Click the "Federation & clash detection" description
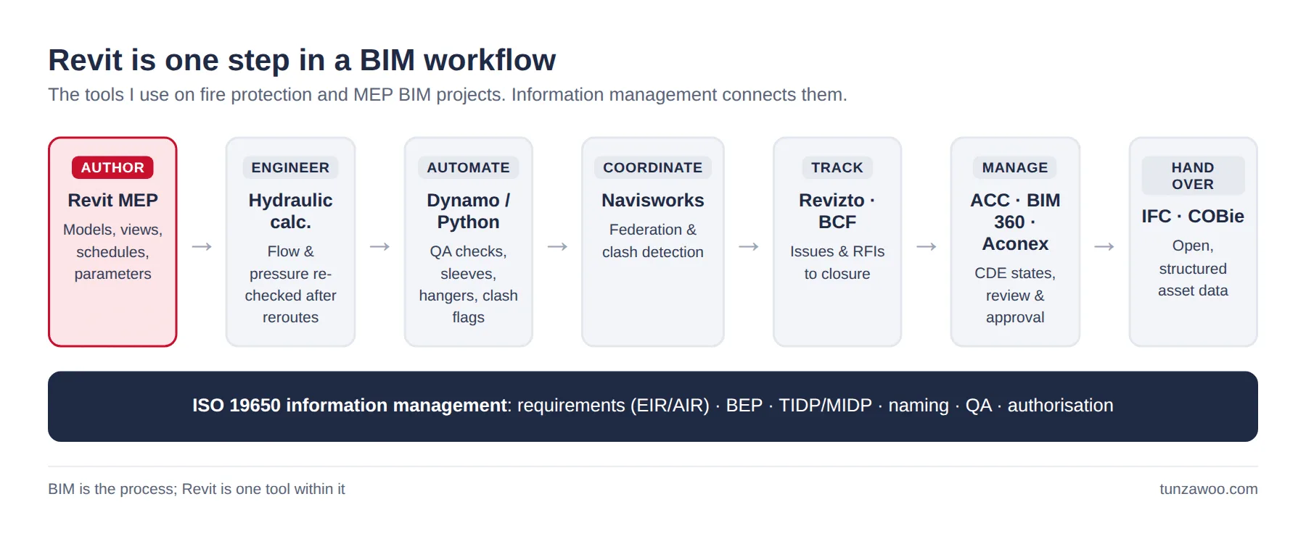The height and width of the screenshot is (536, 1306). 653,240
